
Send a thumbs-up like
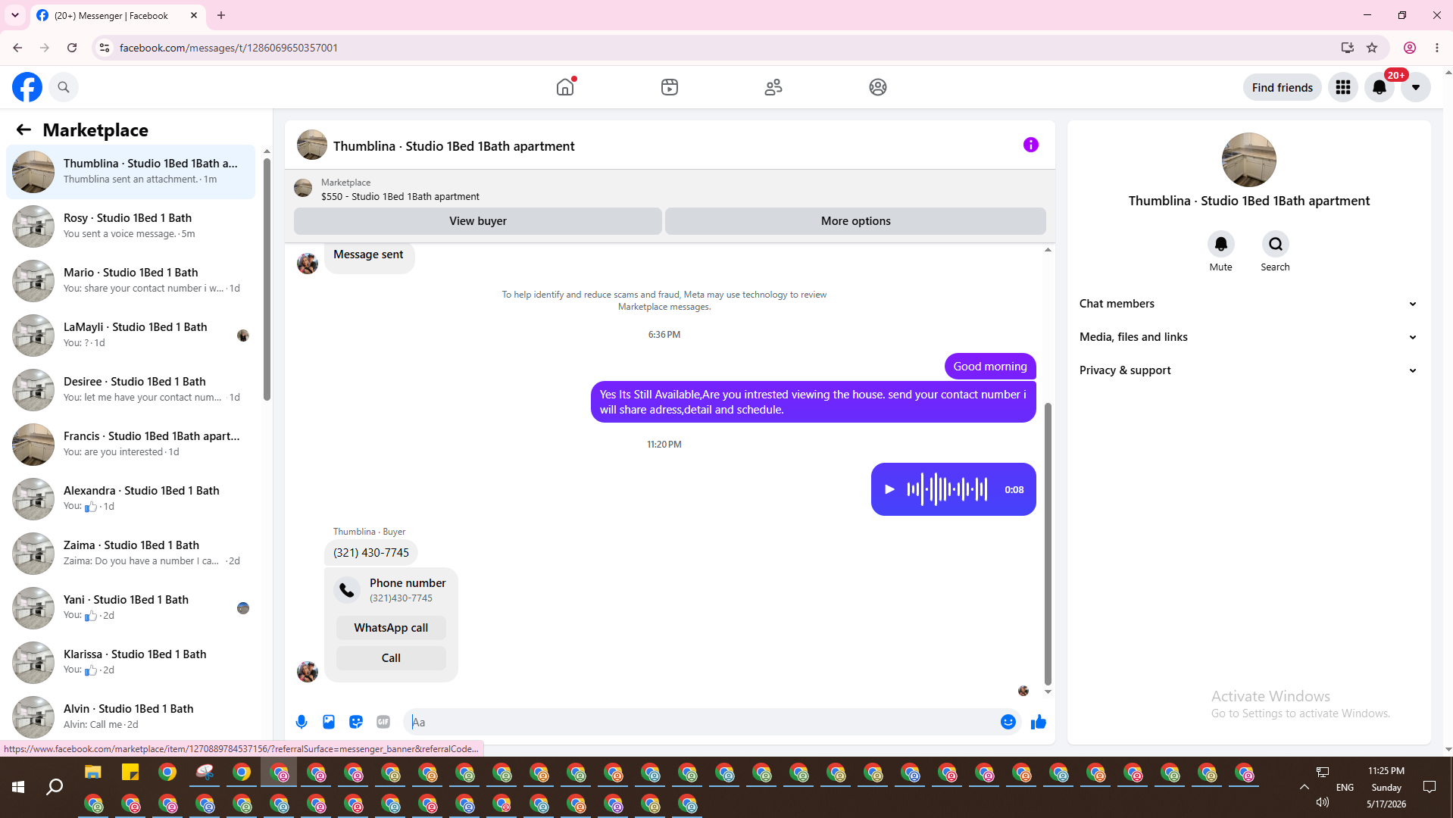pyautogui.click(x=1039, y=722)
